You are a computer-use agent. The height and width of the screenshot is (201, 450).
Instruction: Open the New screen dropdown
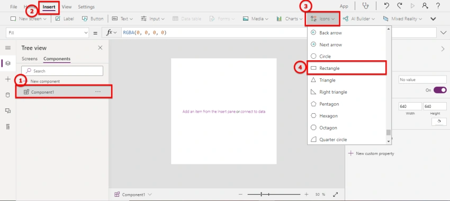[29, 19]
